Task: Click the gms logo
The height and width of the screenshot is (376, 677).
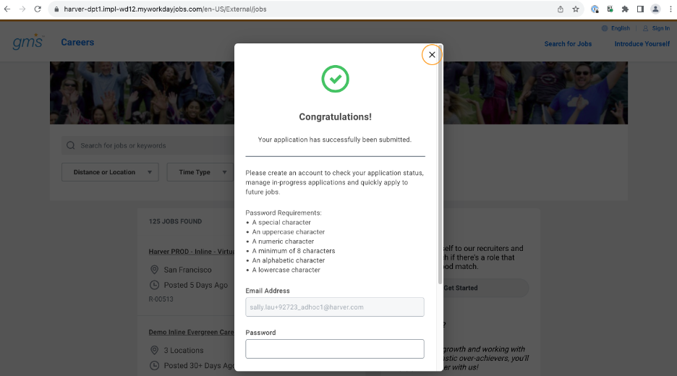Action: pyautogui.click(x=28, y=42)
